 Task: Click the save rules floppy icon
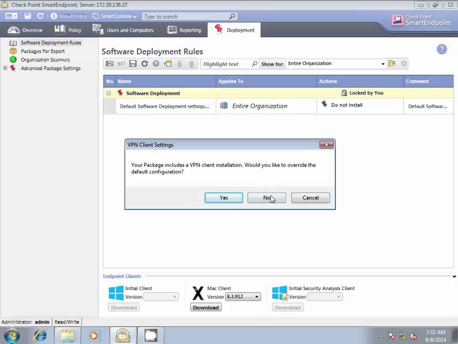133,64
